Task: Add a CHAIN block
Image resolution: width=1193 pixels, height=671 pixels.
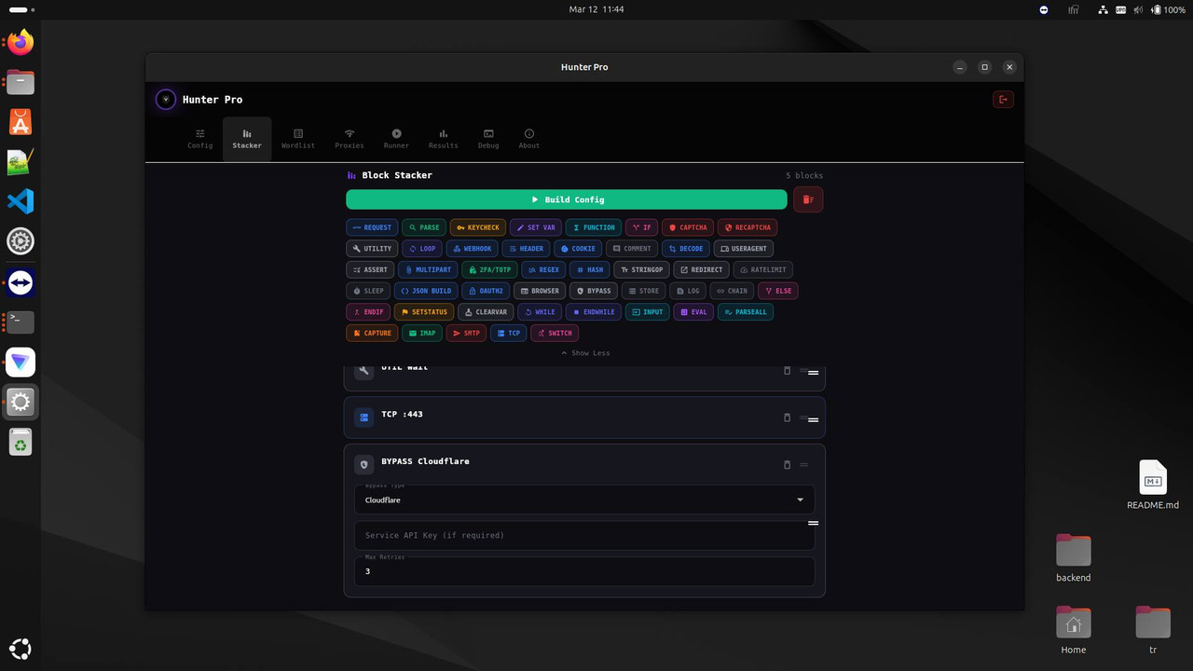Action: 732,291
